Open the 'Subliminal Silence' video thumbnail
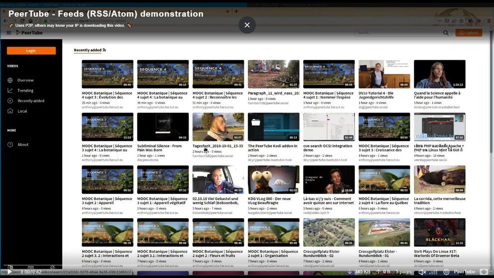 click(x=163, y=127)
